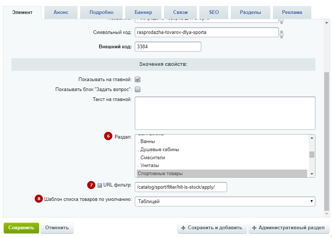The image size is (332, 237).
Task: Click the plus icon on Сохранить и добавить
Action: (x=184, y=228)
